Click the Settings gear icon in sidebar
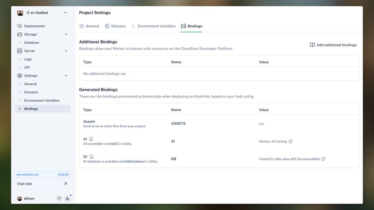 pyautogui.click(x=19, y=75)
